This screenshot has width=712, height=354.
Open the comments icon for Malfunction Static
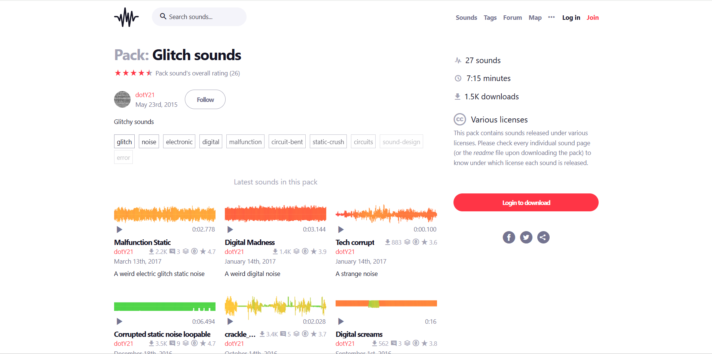172,251
